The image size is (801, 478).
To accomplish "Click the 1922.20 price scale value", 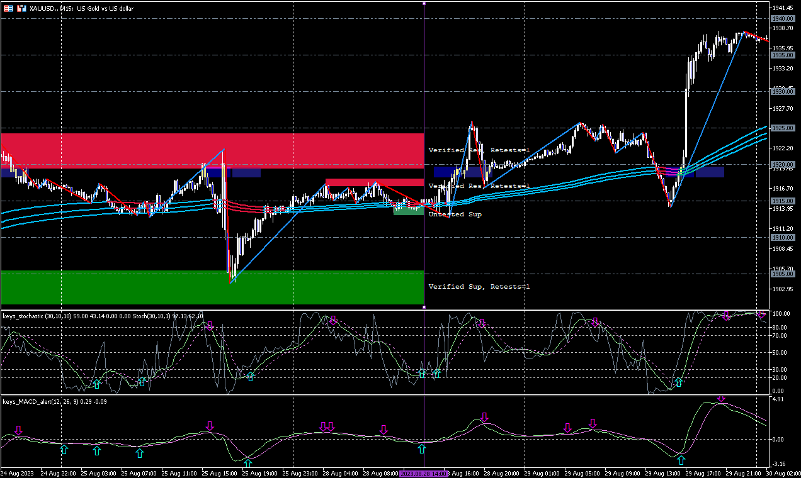I will (783, 148).
